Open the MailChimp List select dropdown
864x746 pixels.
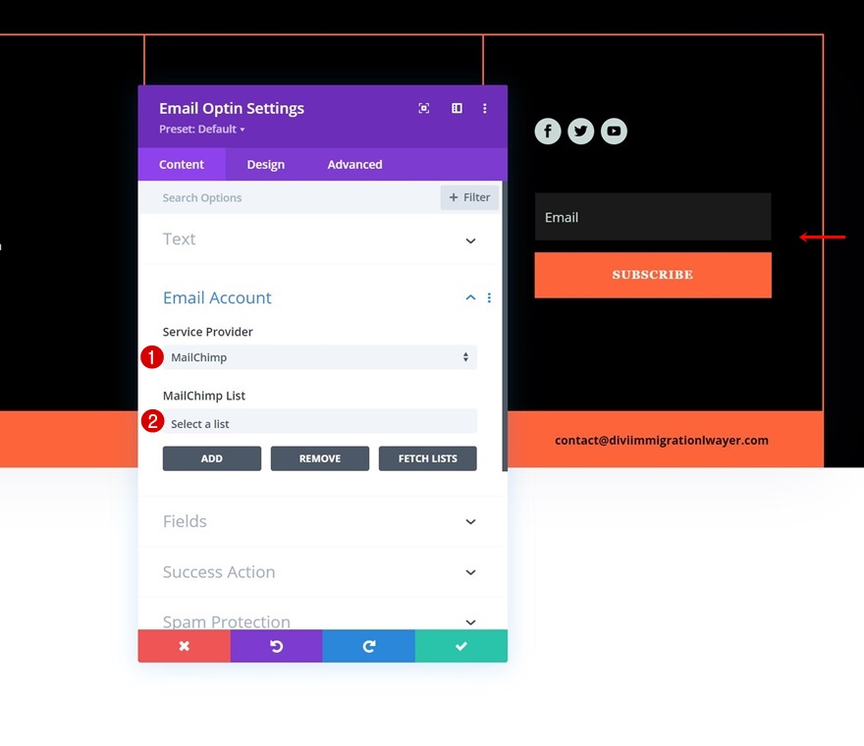[319, 423]
